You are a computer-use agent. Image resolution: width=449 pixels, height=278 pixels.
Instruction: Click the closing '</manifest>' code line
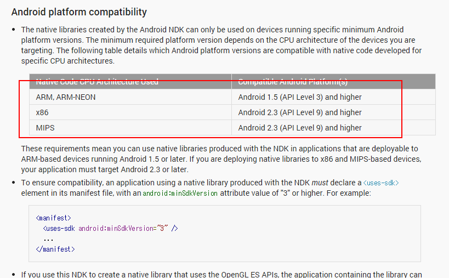click(x=55, y=249)
